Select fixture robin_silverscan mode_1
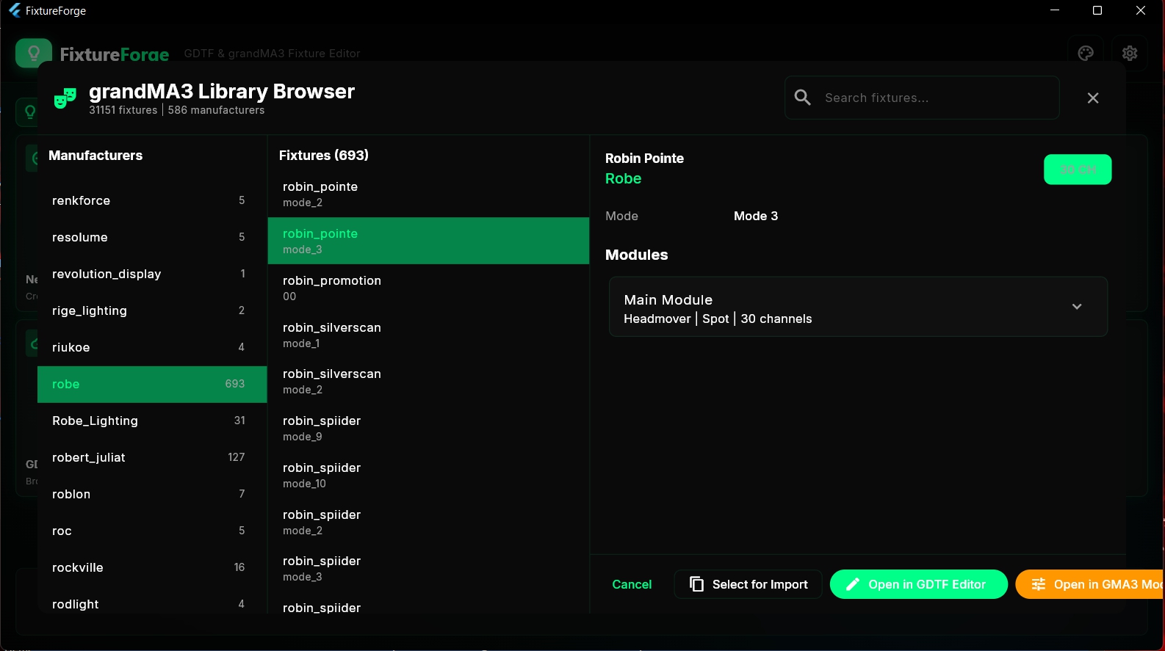 click(428, 335)
